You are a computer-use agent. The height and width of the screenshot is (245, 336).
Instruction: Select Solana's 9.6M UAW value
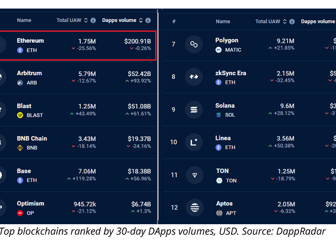(287, 106)
